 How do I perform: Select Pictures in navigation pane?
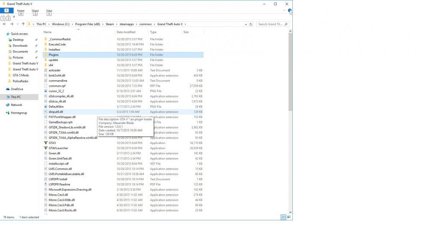[x=18, y=58]
